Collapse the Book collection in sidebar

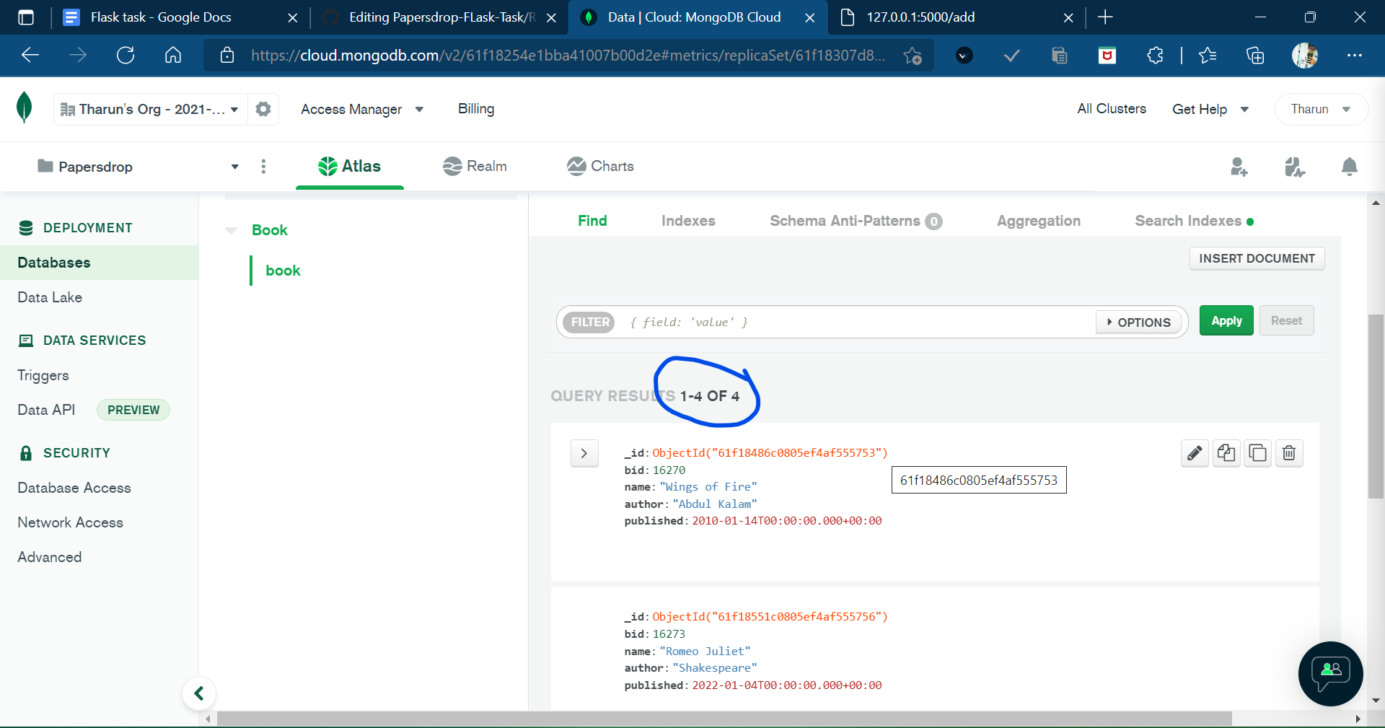pos(231,229)
